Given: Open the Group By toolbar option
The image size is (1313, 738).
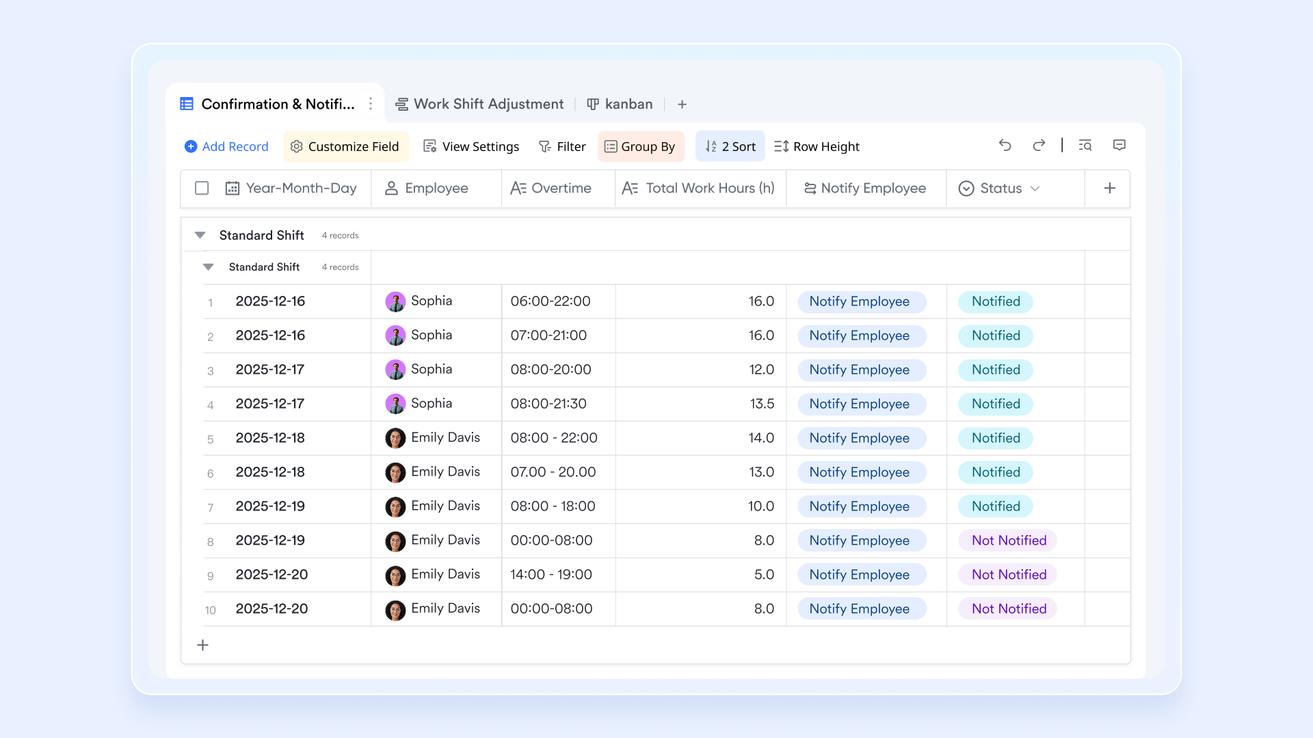Looking at the screenshot, I should 640,147.
